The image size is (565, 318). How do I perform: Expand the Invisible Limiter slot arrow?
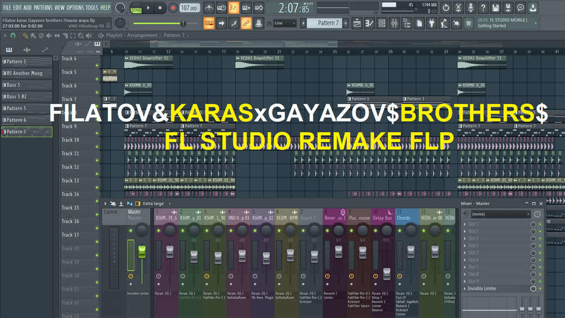[465, 288]
